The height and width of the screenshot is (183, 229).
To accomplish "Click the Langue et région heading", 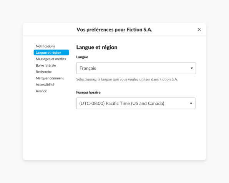I will 97,48.
